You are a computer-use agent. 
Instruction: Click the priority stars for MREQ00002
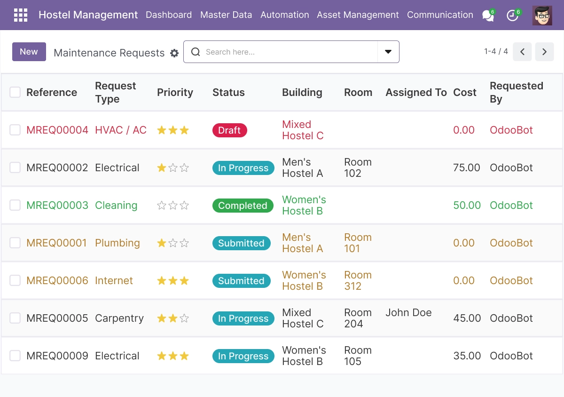point(173,168)
